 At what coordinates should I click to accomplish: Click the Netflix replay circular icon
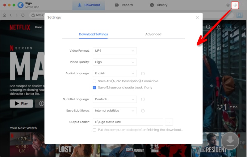coord(220,107)
